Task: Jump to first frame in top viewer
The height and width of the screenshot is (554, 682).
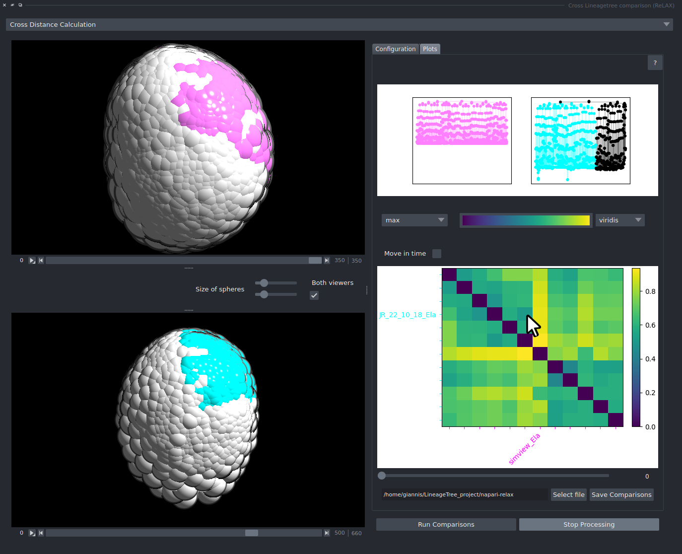Action: pyautogui.click(x=40, y=260)
